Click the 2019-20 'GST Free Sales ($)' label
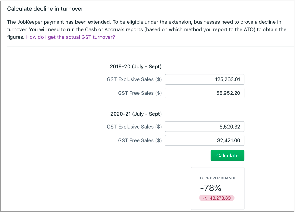The image size is (295, 212). (x=140, y=93)
